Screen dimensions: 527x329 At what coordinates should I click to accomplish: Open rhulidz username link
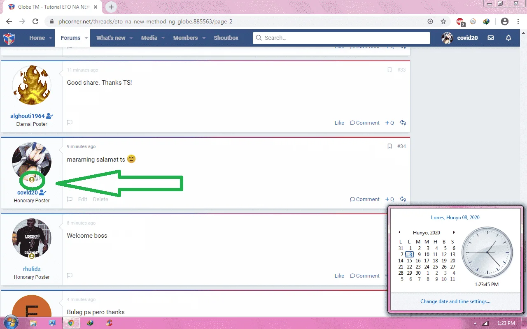(32, 269)
